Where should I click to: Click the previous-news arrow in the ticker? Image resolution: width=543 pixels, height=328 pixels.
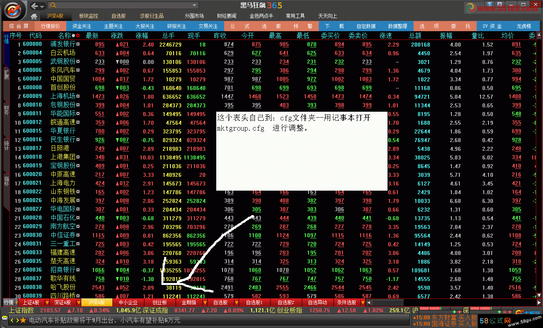tap(12, 321)
